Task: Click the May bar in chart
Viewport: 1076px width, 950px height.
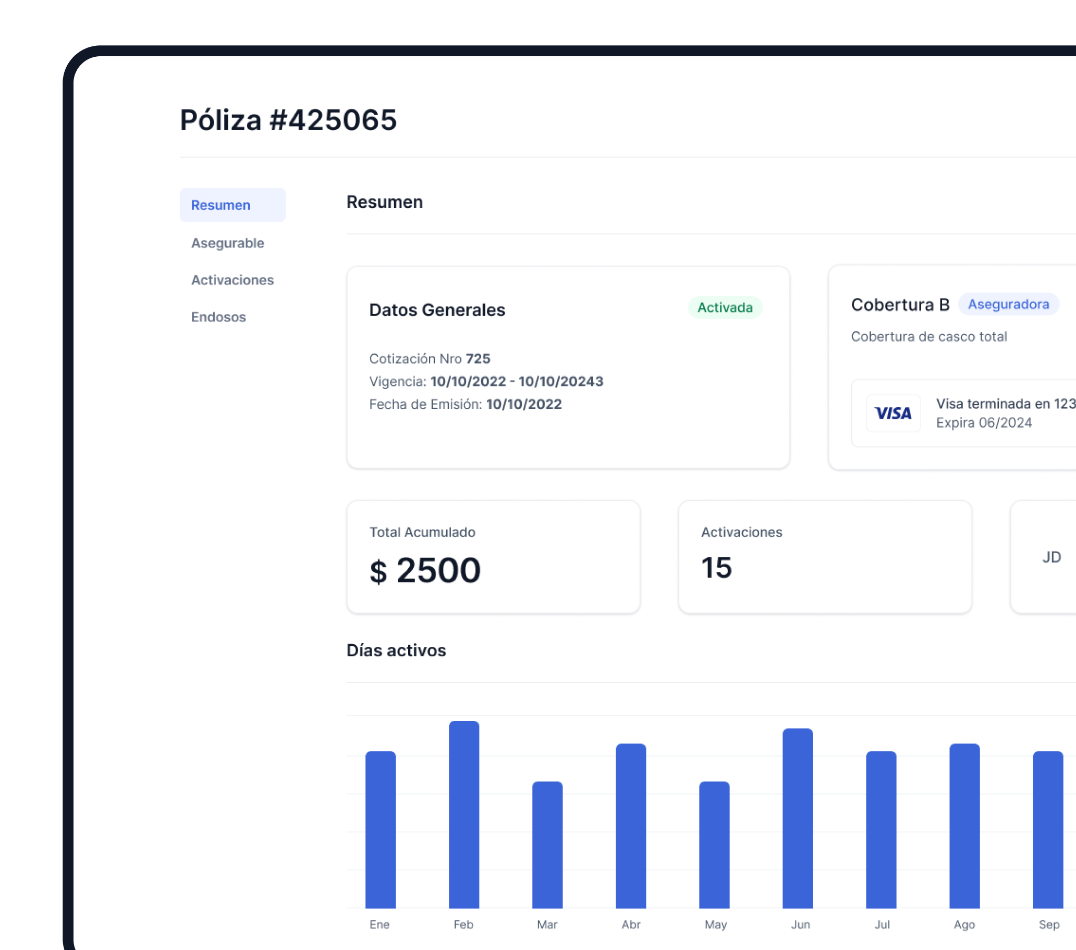Action: point(714,844)
